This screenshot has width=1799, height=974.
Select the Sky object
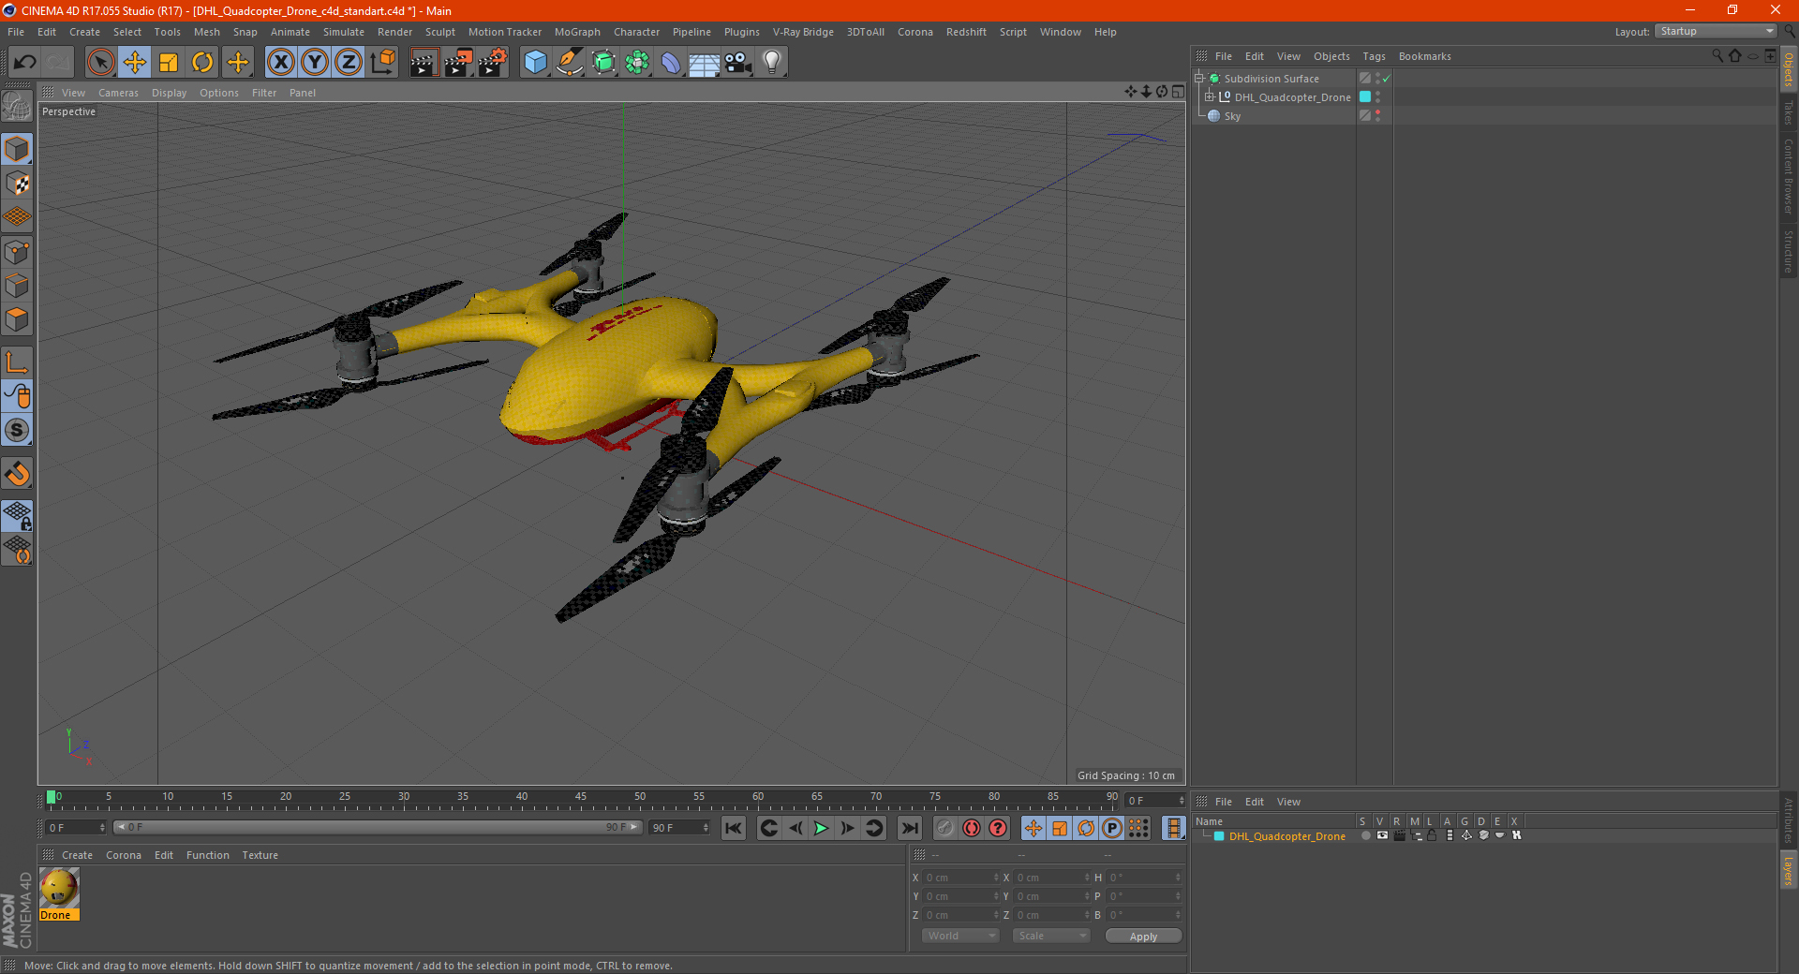click(x=1232, y=116)
